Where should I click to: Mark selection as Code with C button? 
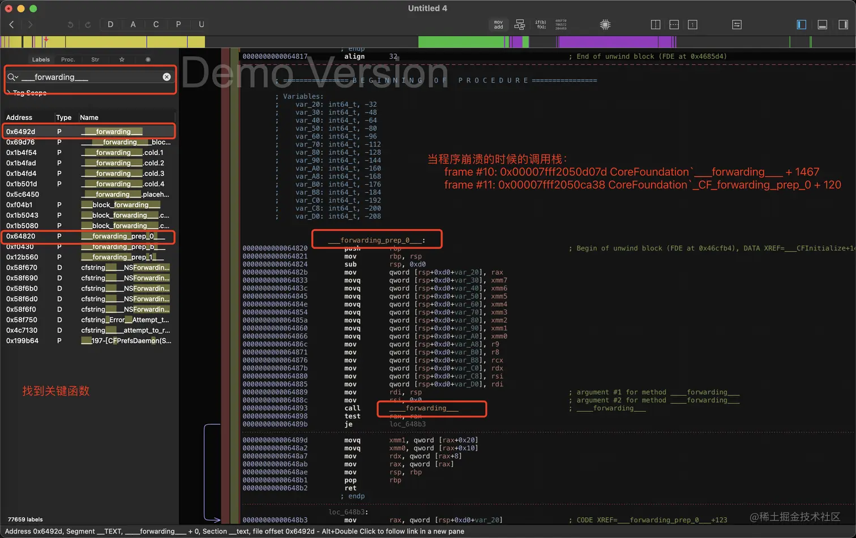pos(156,24)
